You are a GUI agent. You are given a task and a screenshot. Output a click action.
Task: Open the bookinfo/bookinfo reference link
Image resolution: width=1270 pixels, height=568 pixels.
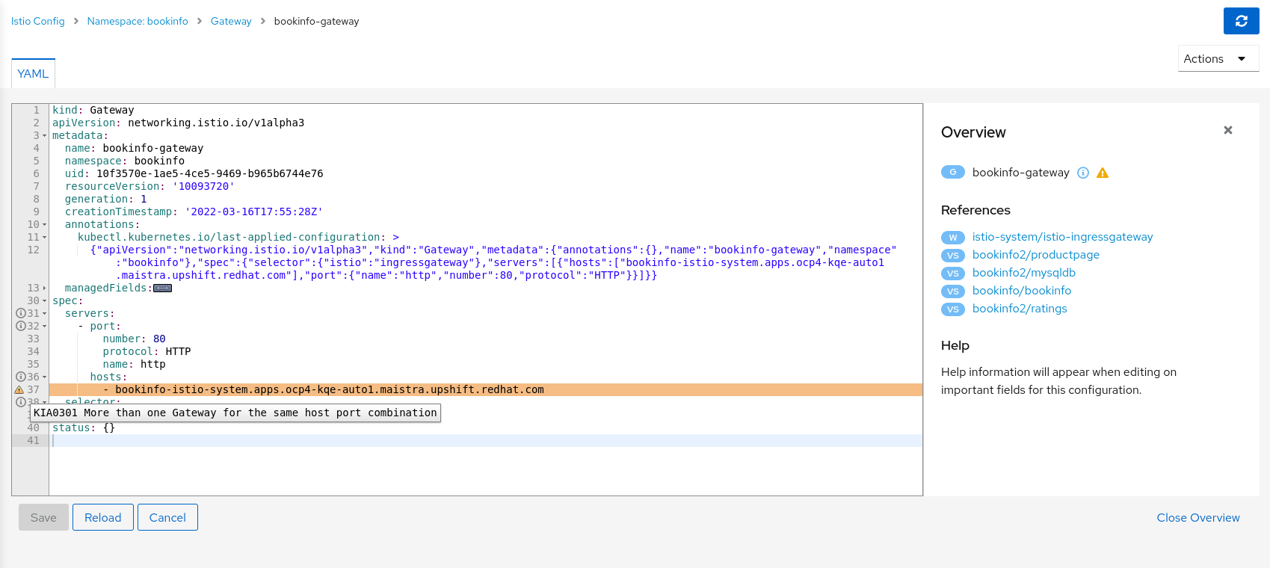click(x=1022, y=291)
